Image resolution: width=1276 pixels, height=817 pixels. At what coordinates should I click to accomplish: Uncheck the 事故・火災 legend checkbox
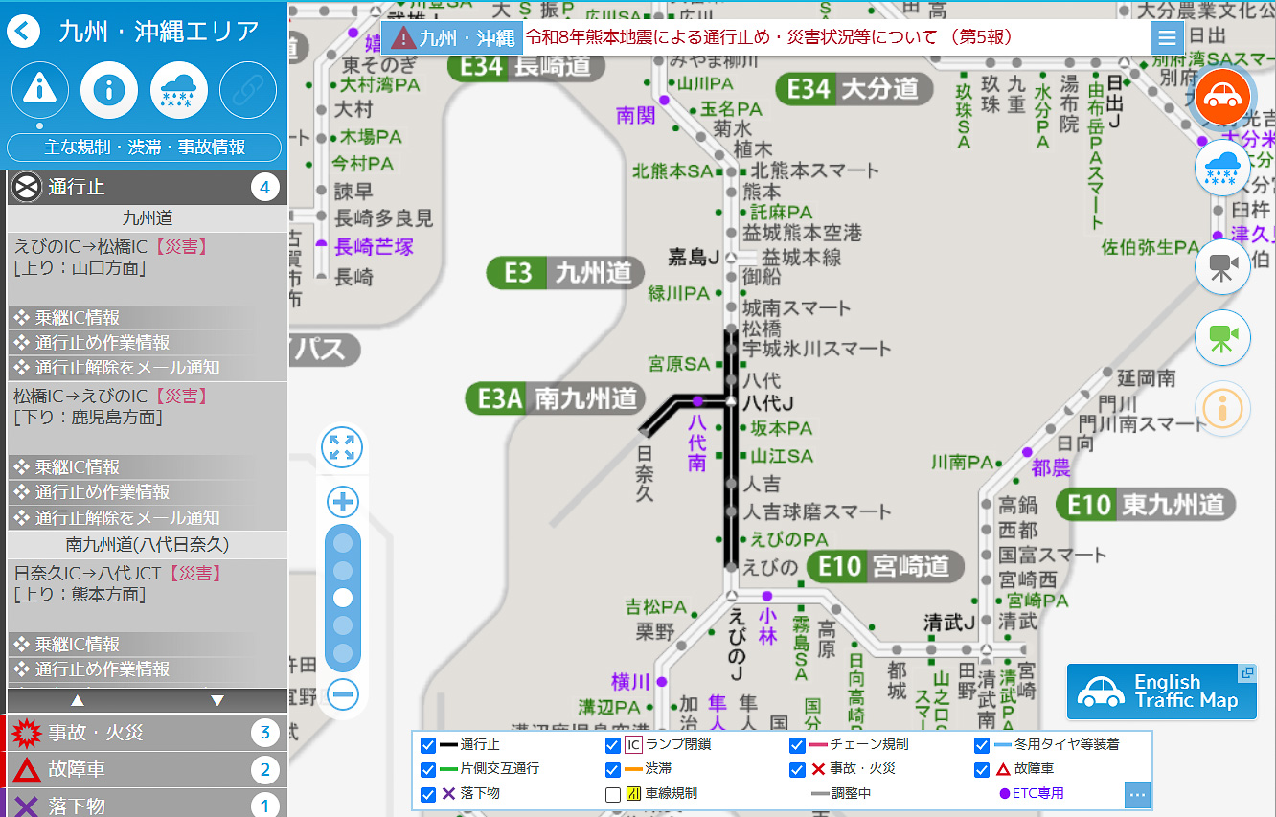tap(797, 769)
